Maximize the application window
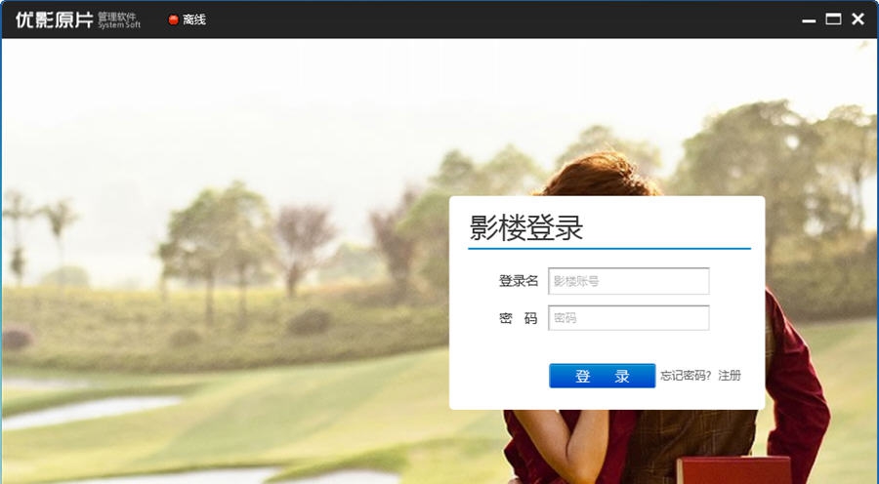The image size is (879, 484). (833, 20)
